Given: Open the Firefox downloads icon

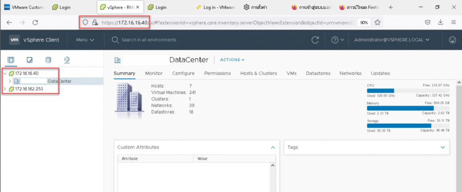Looking at the screenshot, I should point(440,23).
